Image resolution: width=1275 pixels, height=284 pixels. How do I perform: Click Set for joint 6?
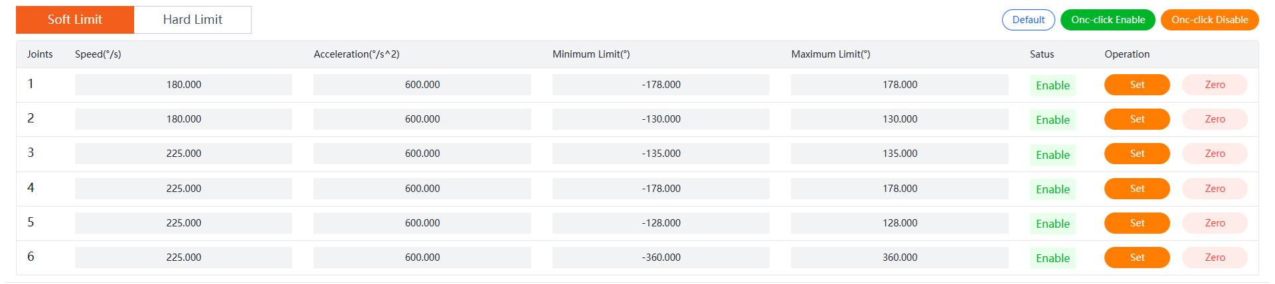[1137, 258]
